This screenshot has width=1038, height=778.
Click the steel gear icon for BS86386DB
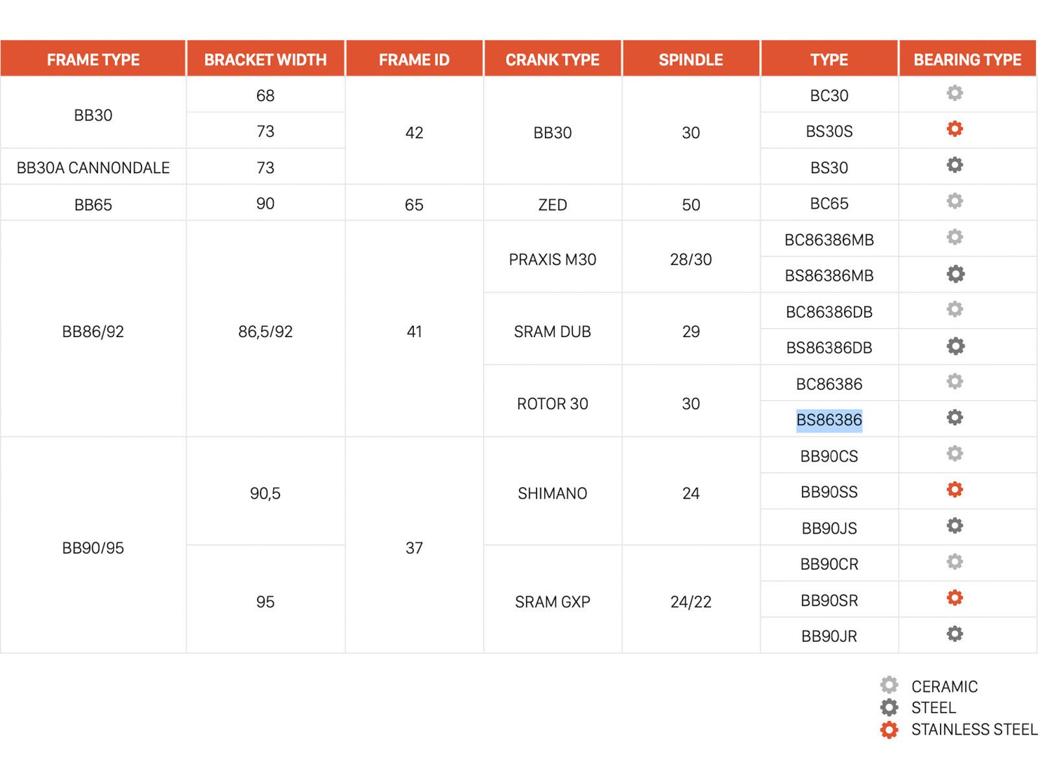click(x=955, y=346)
